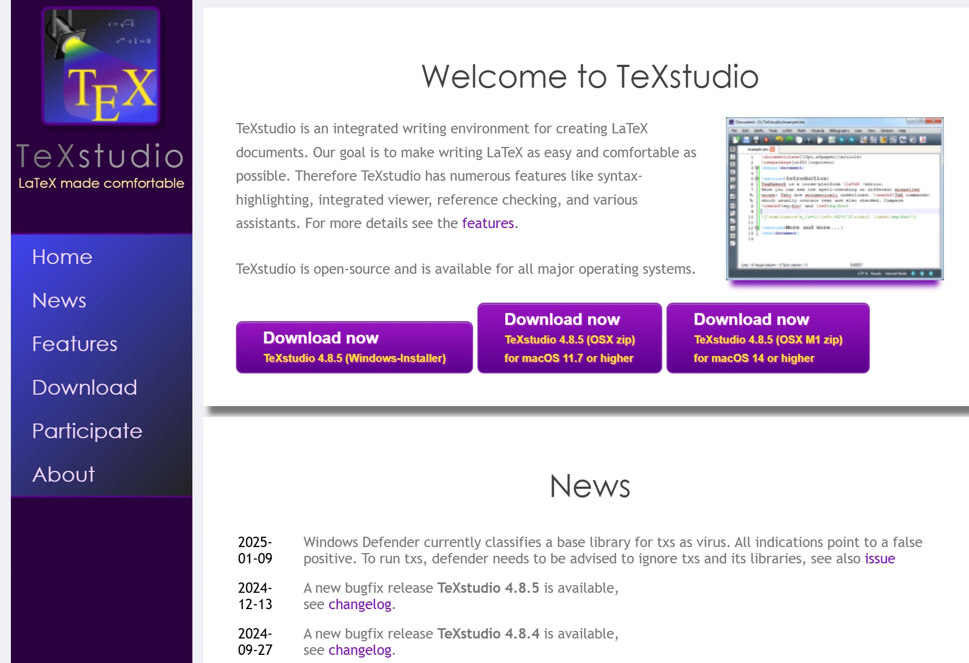Open the About page

coord(63,474)
